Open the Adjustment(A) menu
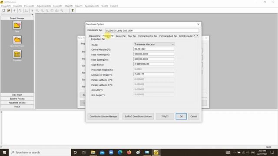This screenshot has width=278, height=156. click(43, 6)
